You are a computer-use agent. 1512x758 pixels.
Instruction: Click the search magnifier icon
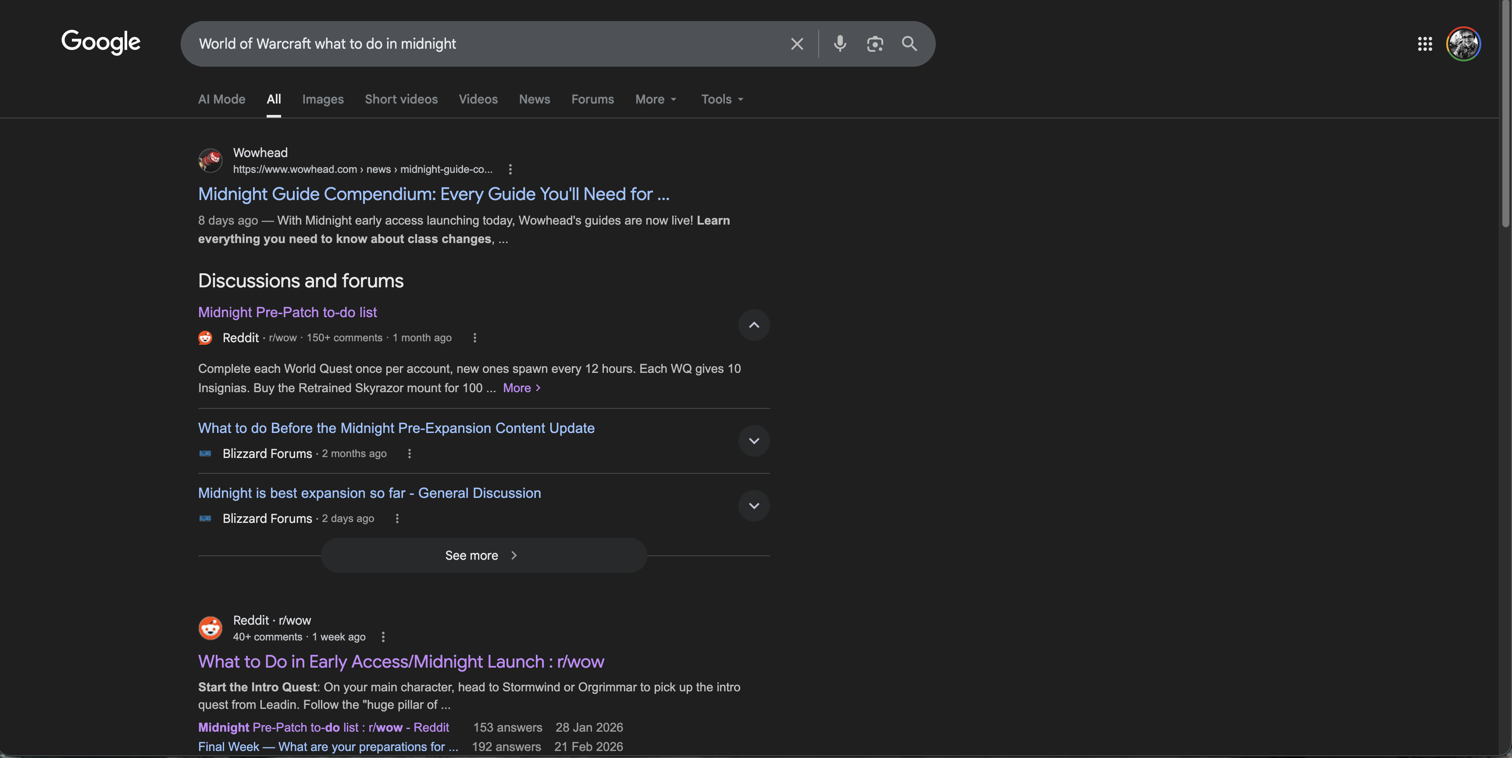[909, 43]
